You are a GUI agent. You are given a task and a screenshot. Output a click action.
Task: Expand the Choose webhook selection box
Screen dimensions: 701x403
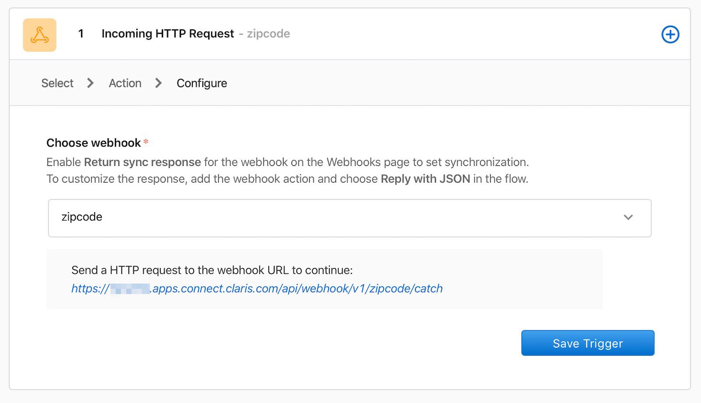coord(350,217)
